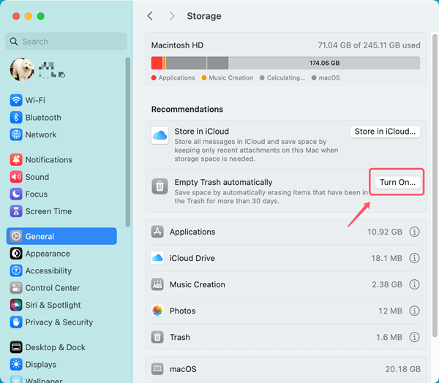Viewport: 439px width, 383px height.
Task: Select the Applications storage row
Action: [286, 232]
